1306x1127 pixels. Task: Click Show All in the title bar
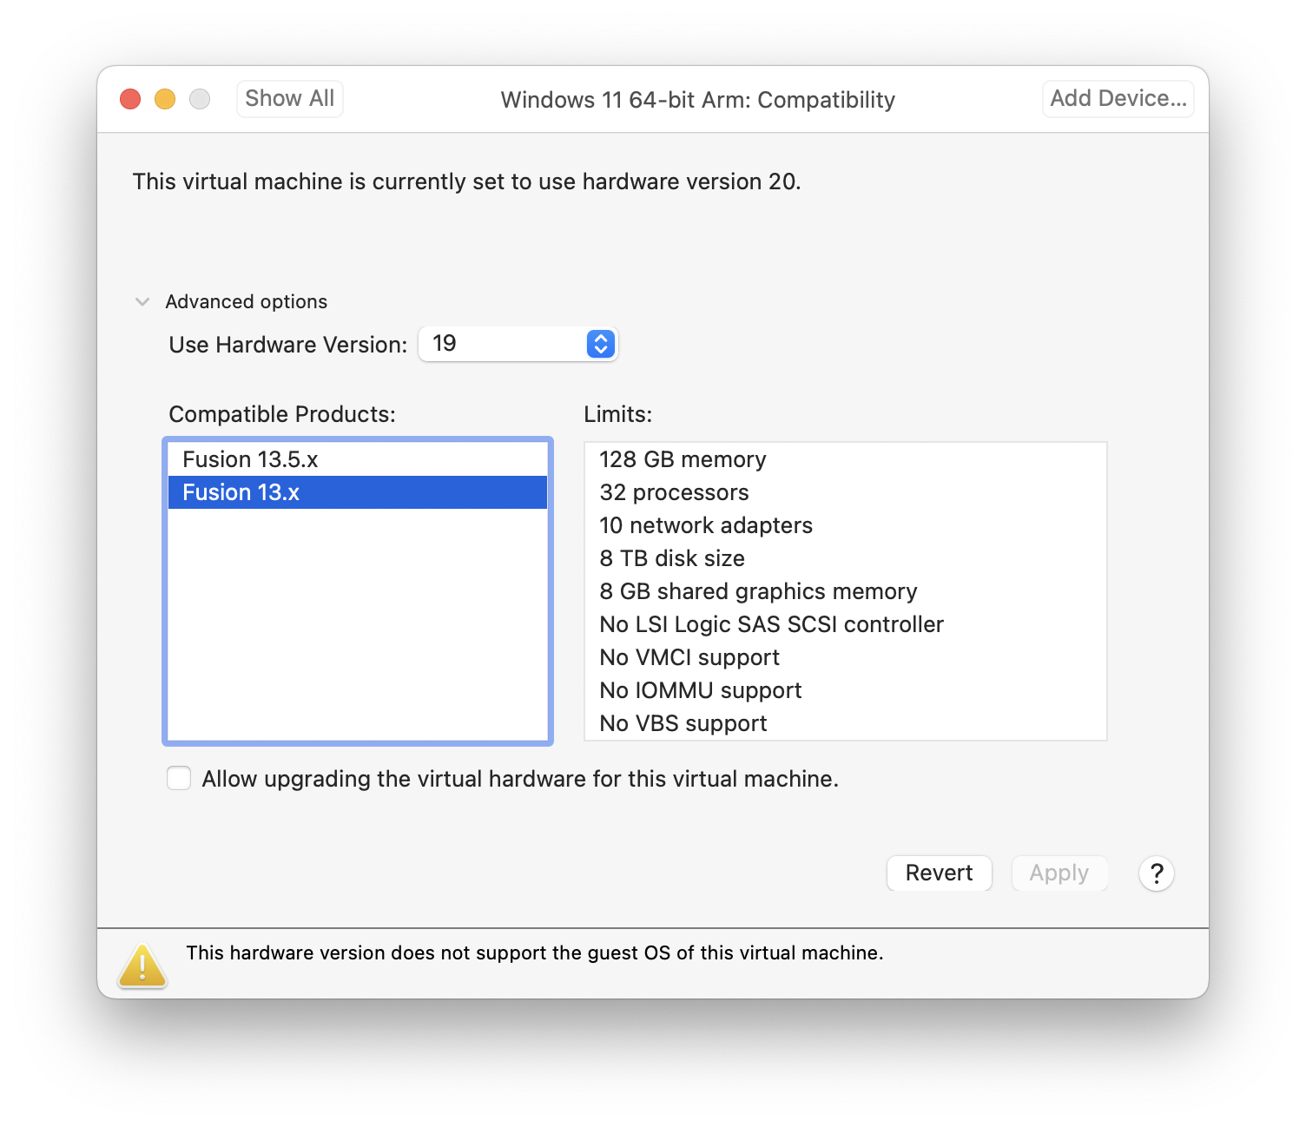(290, 99)
